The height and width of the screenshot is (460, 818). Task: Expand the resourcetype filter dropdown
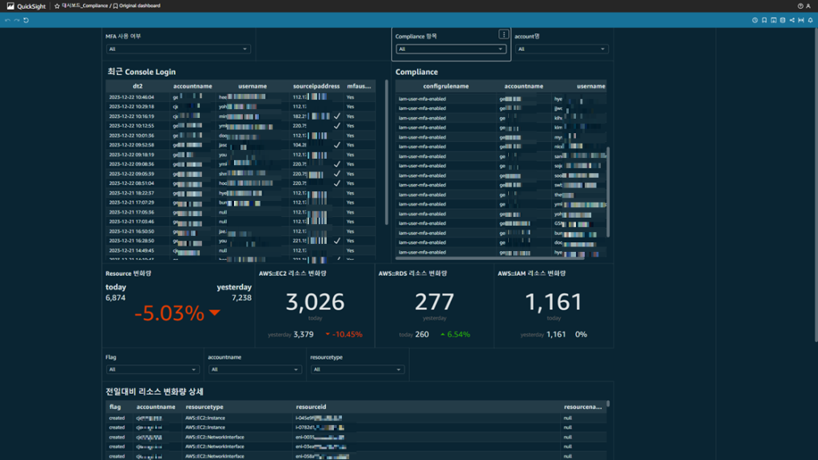coord(356,370)
